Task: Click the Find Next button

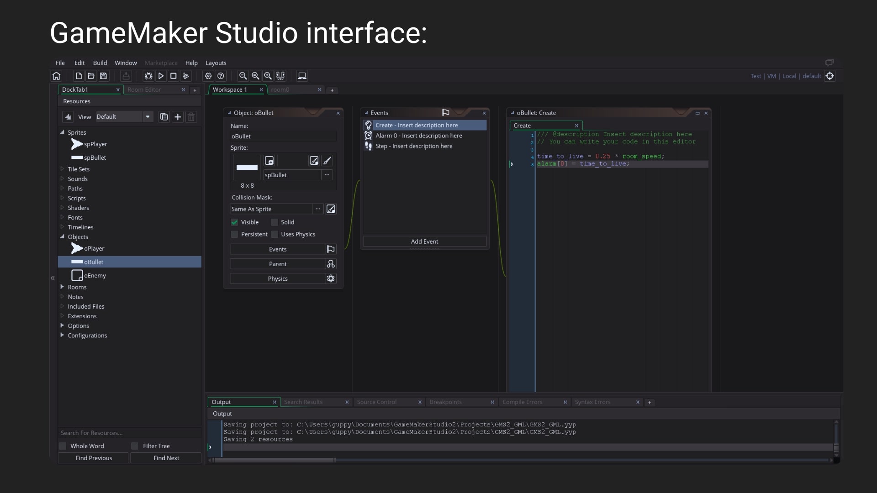Action: point(166,458)
